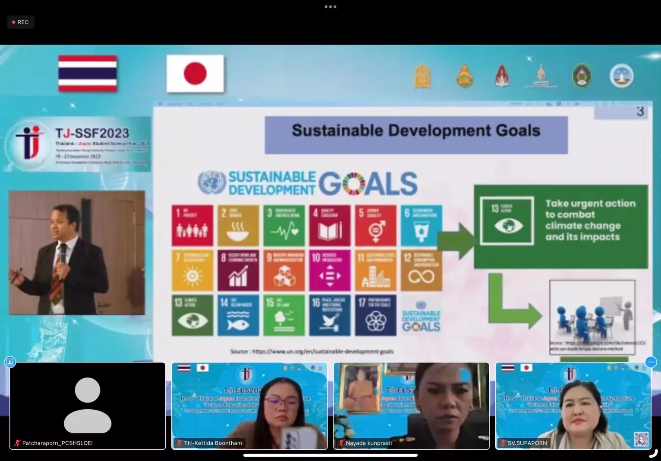Tap SDG tile 5 Gender Equality

click(x=375, y=225)
